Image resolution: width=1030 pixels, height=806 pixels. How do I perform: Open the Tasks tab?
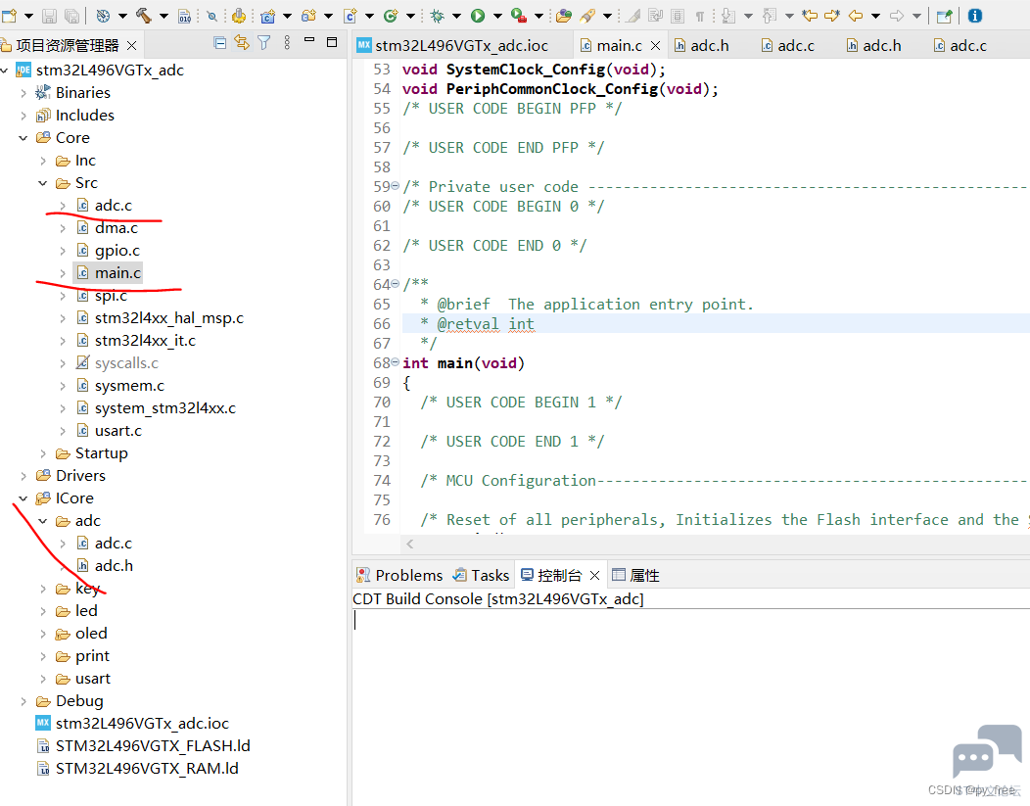(x=482, y=576)
